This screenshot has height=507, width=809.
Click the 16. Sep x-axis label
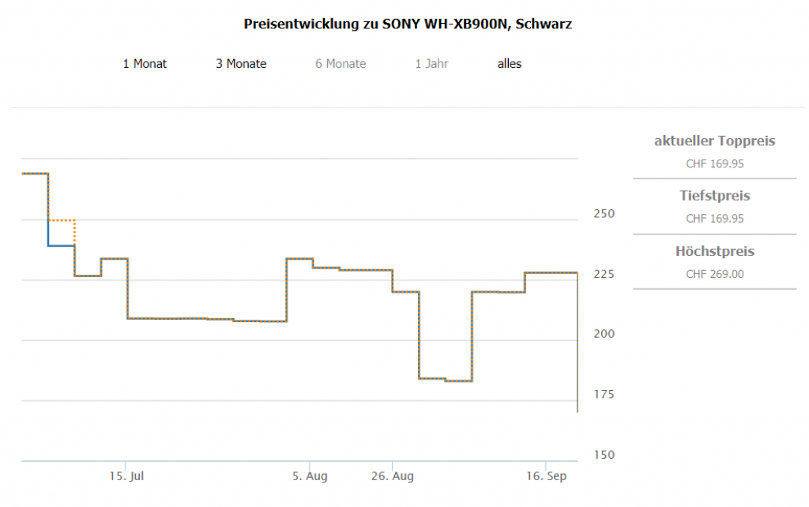point(546,476)
